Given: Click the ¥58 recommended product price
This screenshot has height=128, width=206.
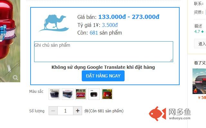Looking at the screenshot, I should point(202,97).
